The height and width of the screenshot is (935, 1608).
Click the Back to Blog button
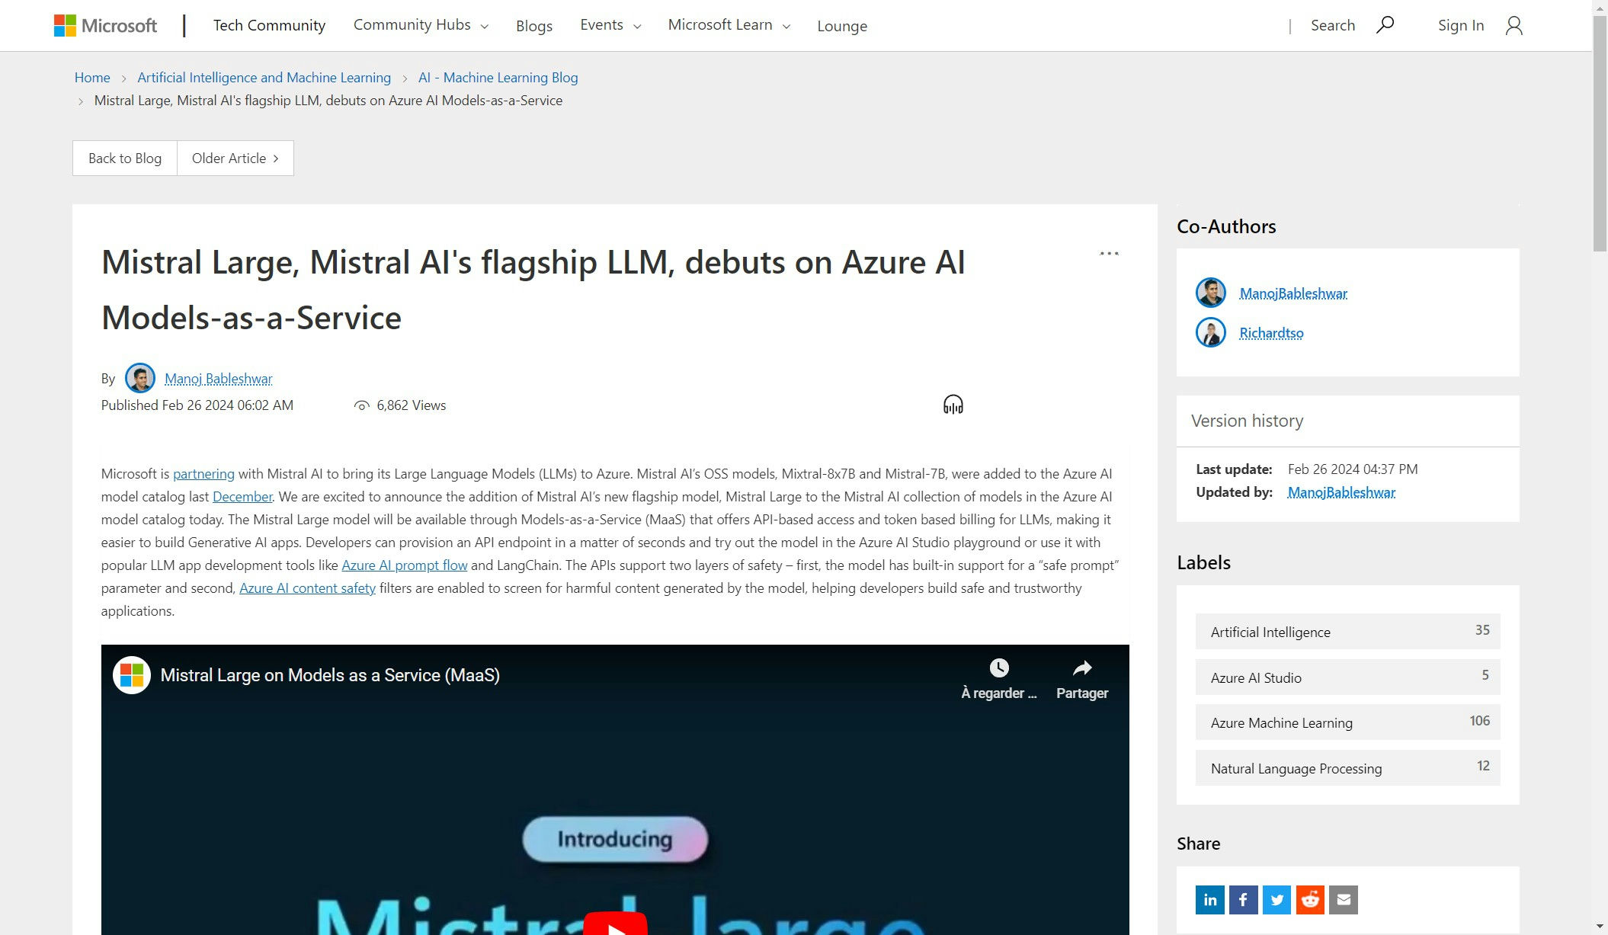coord(125,159)
